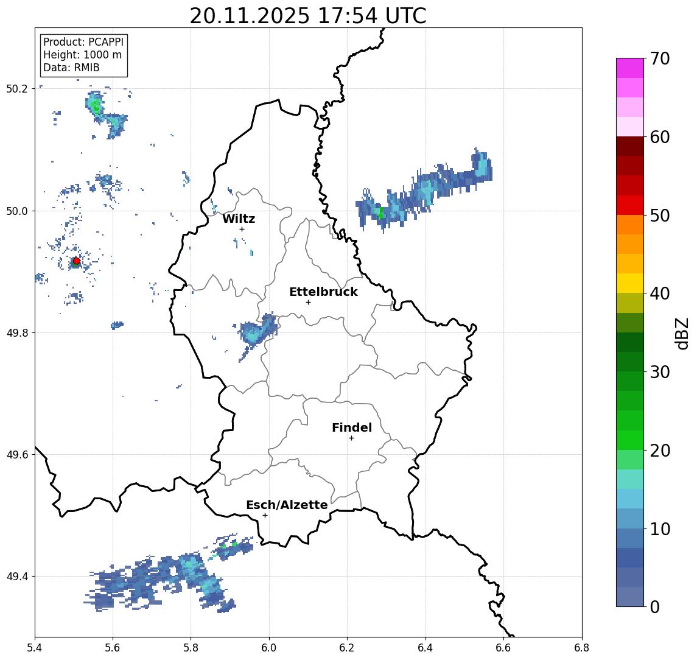Viewport: 697px width, 660px height.
Task: Click the cross marker below Esch/Alzette
Action: tap(265, 516)
